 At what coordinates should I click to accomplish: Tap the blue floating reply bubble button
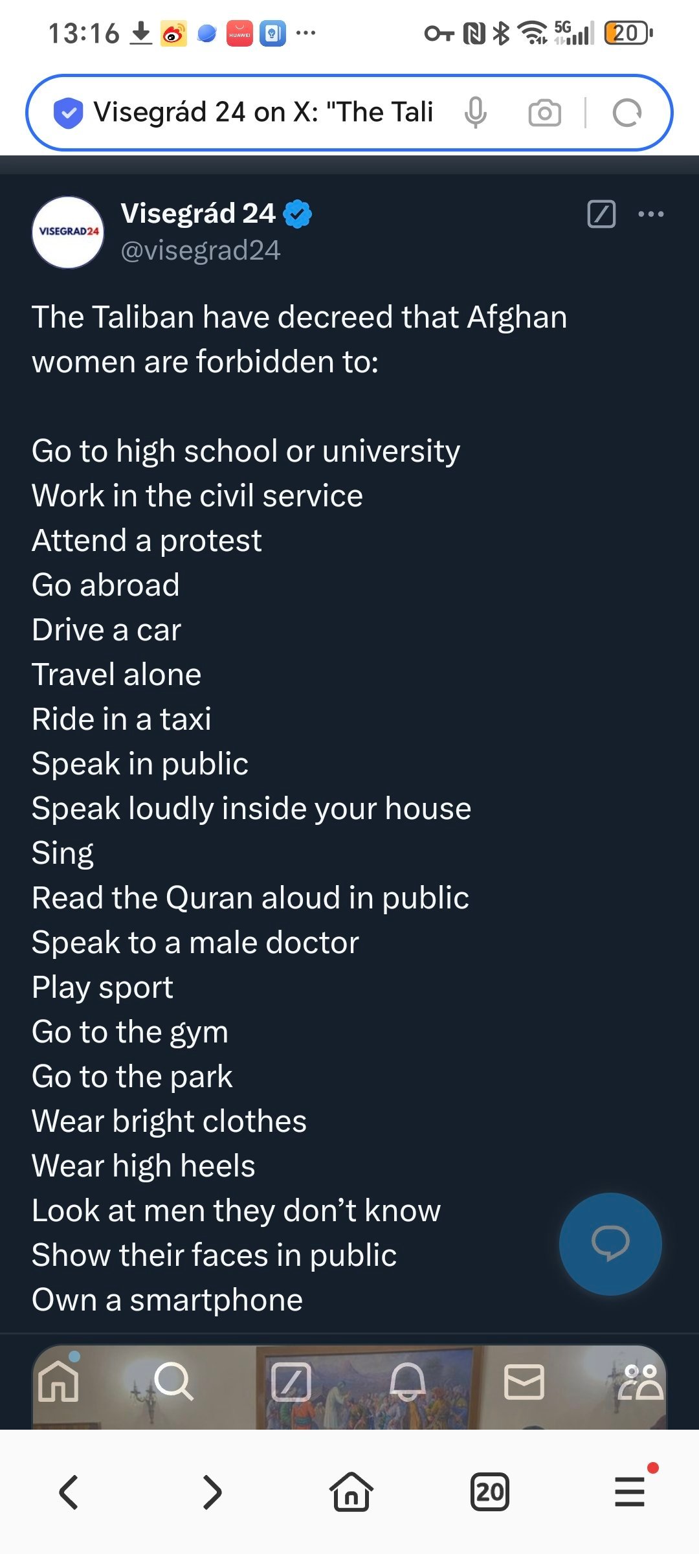click(610, 1244)
